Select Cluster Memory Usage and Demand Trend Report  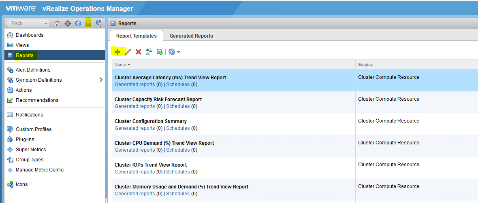(181, 187)
